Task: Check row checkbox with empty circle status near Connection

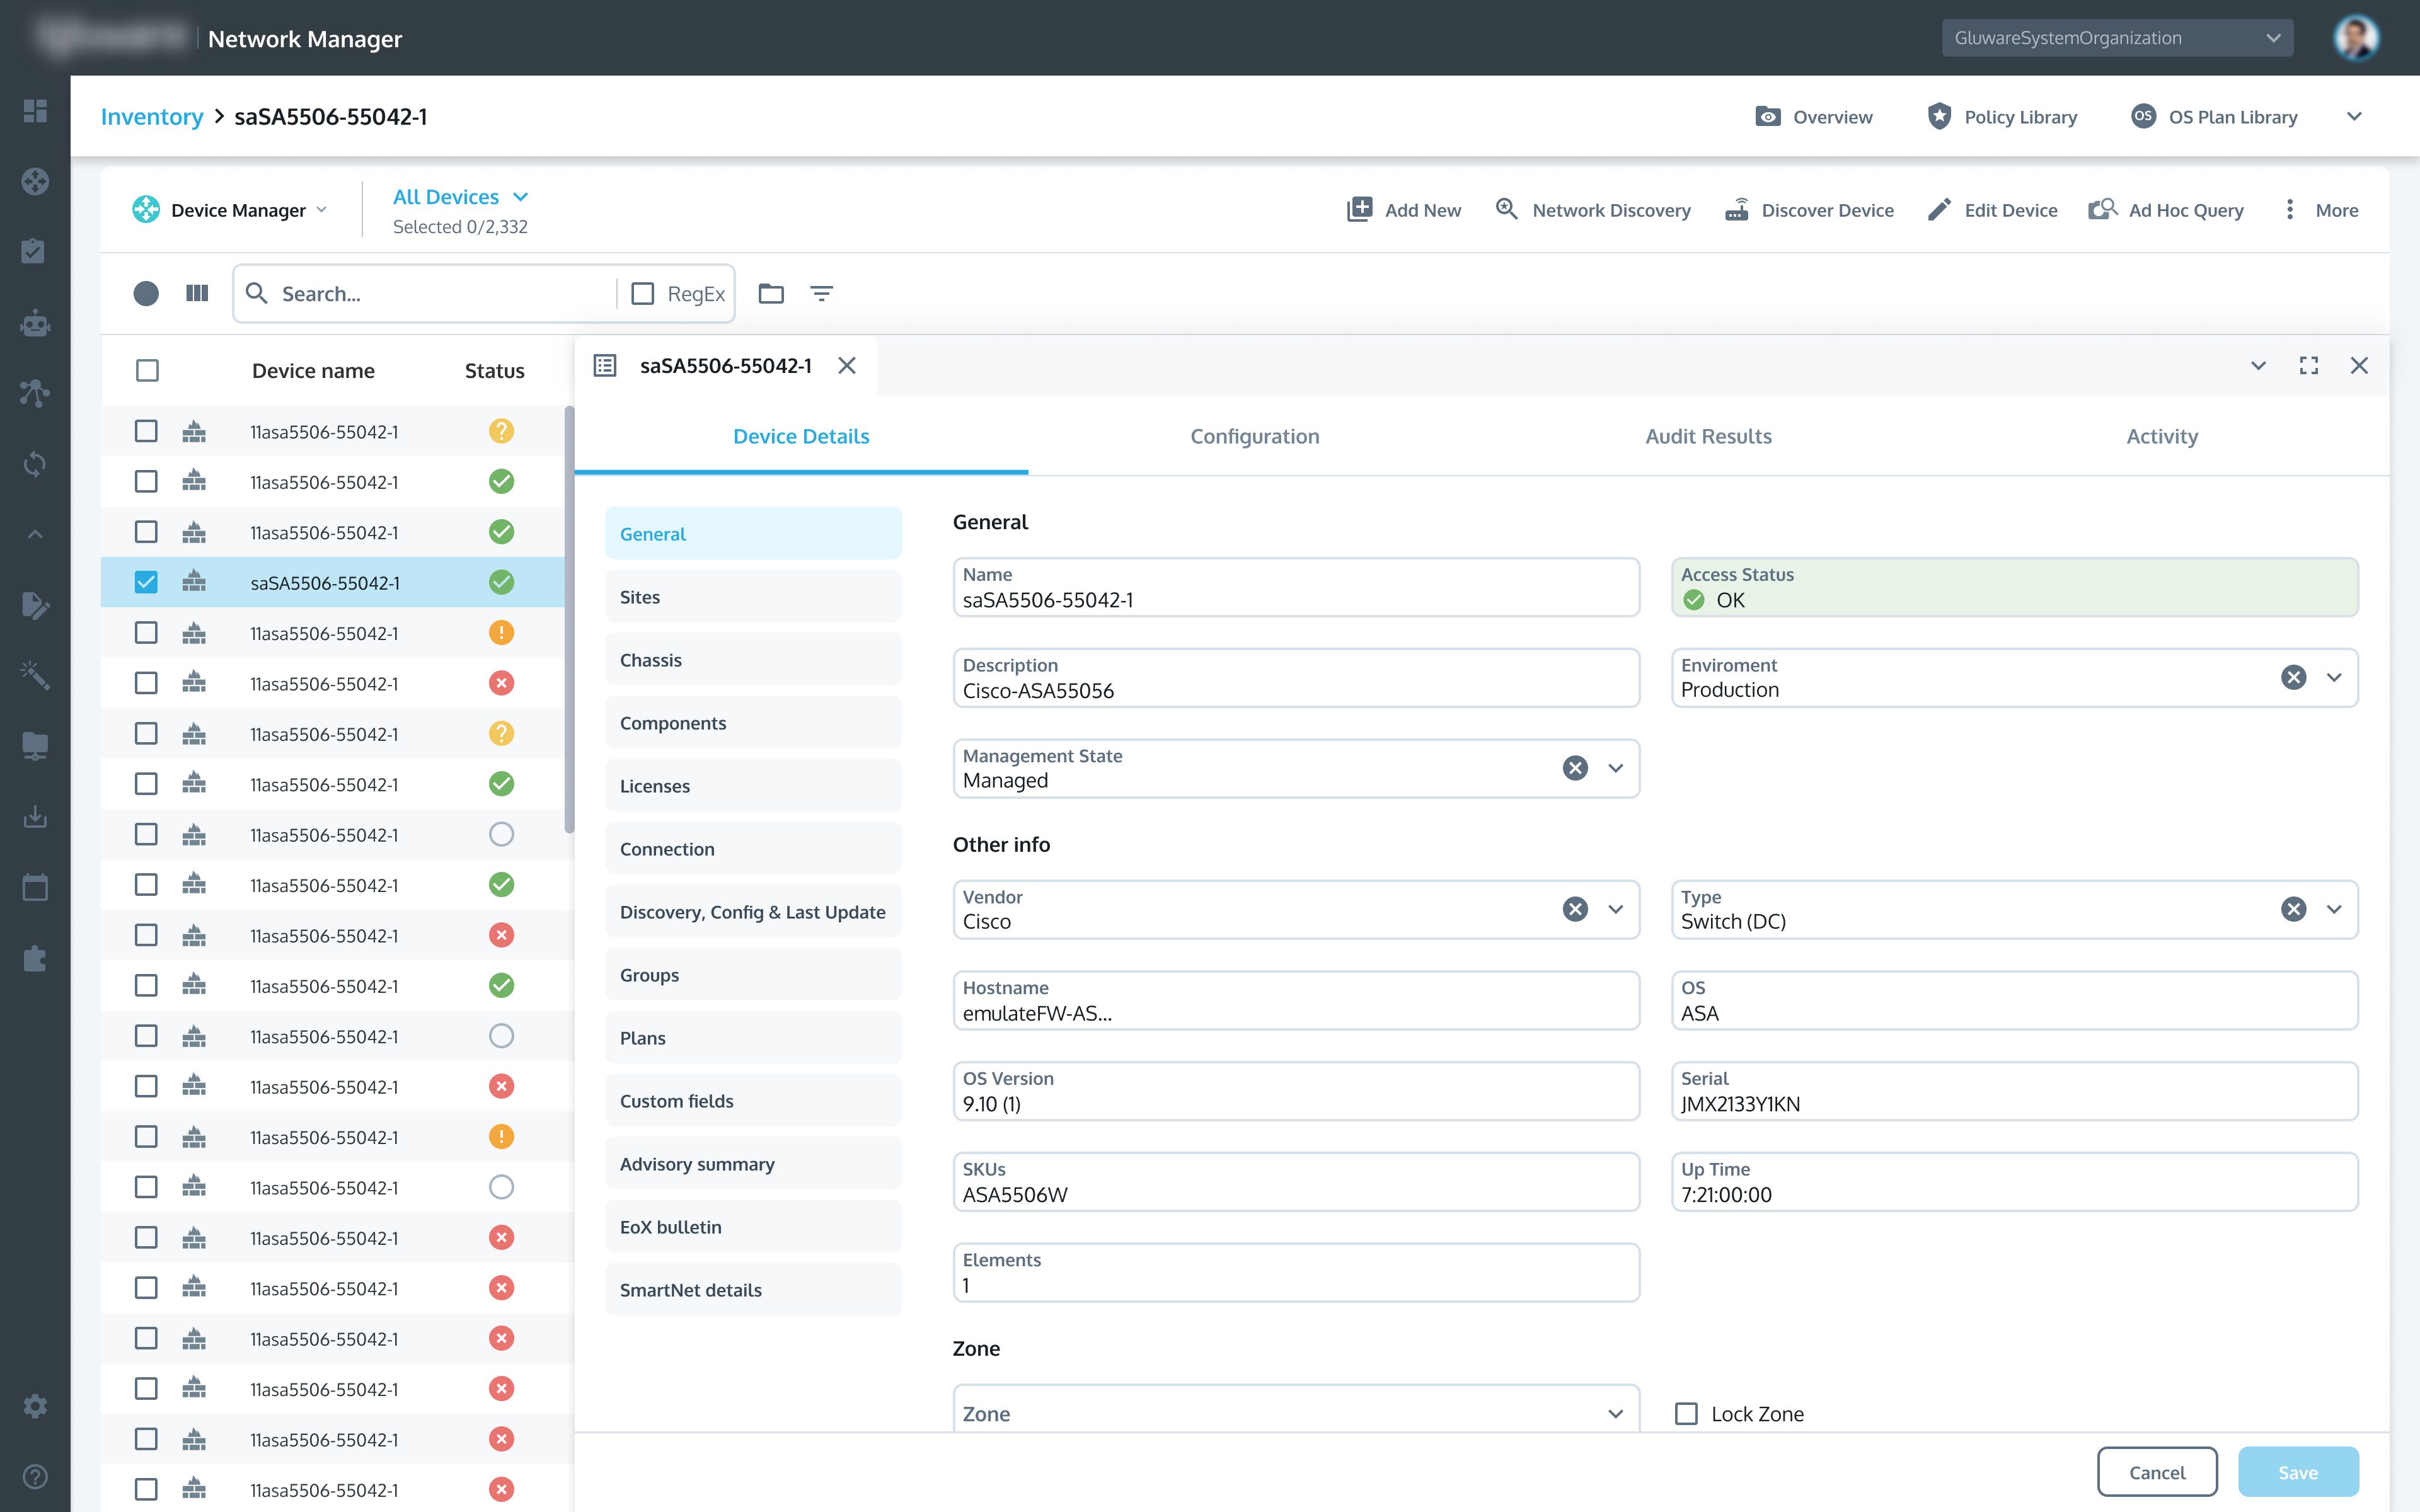Action: [146, 834]
